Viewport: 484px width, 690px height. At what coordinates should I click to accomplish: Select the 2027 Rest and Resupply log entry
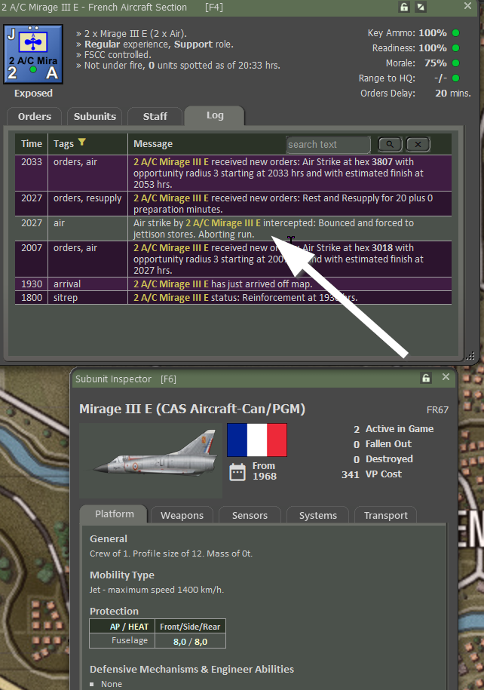233,204
